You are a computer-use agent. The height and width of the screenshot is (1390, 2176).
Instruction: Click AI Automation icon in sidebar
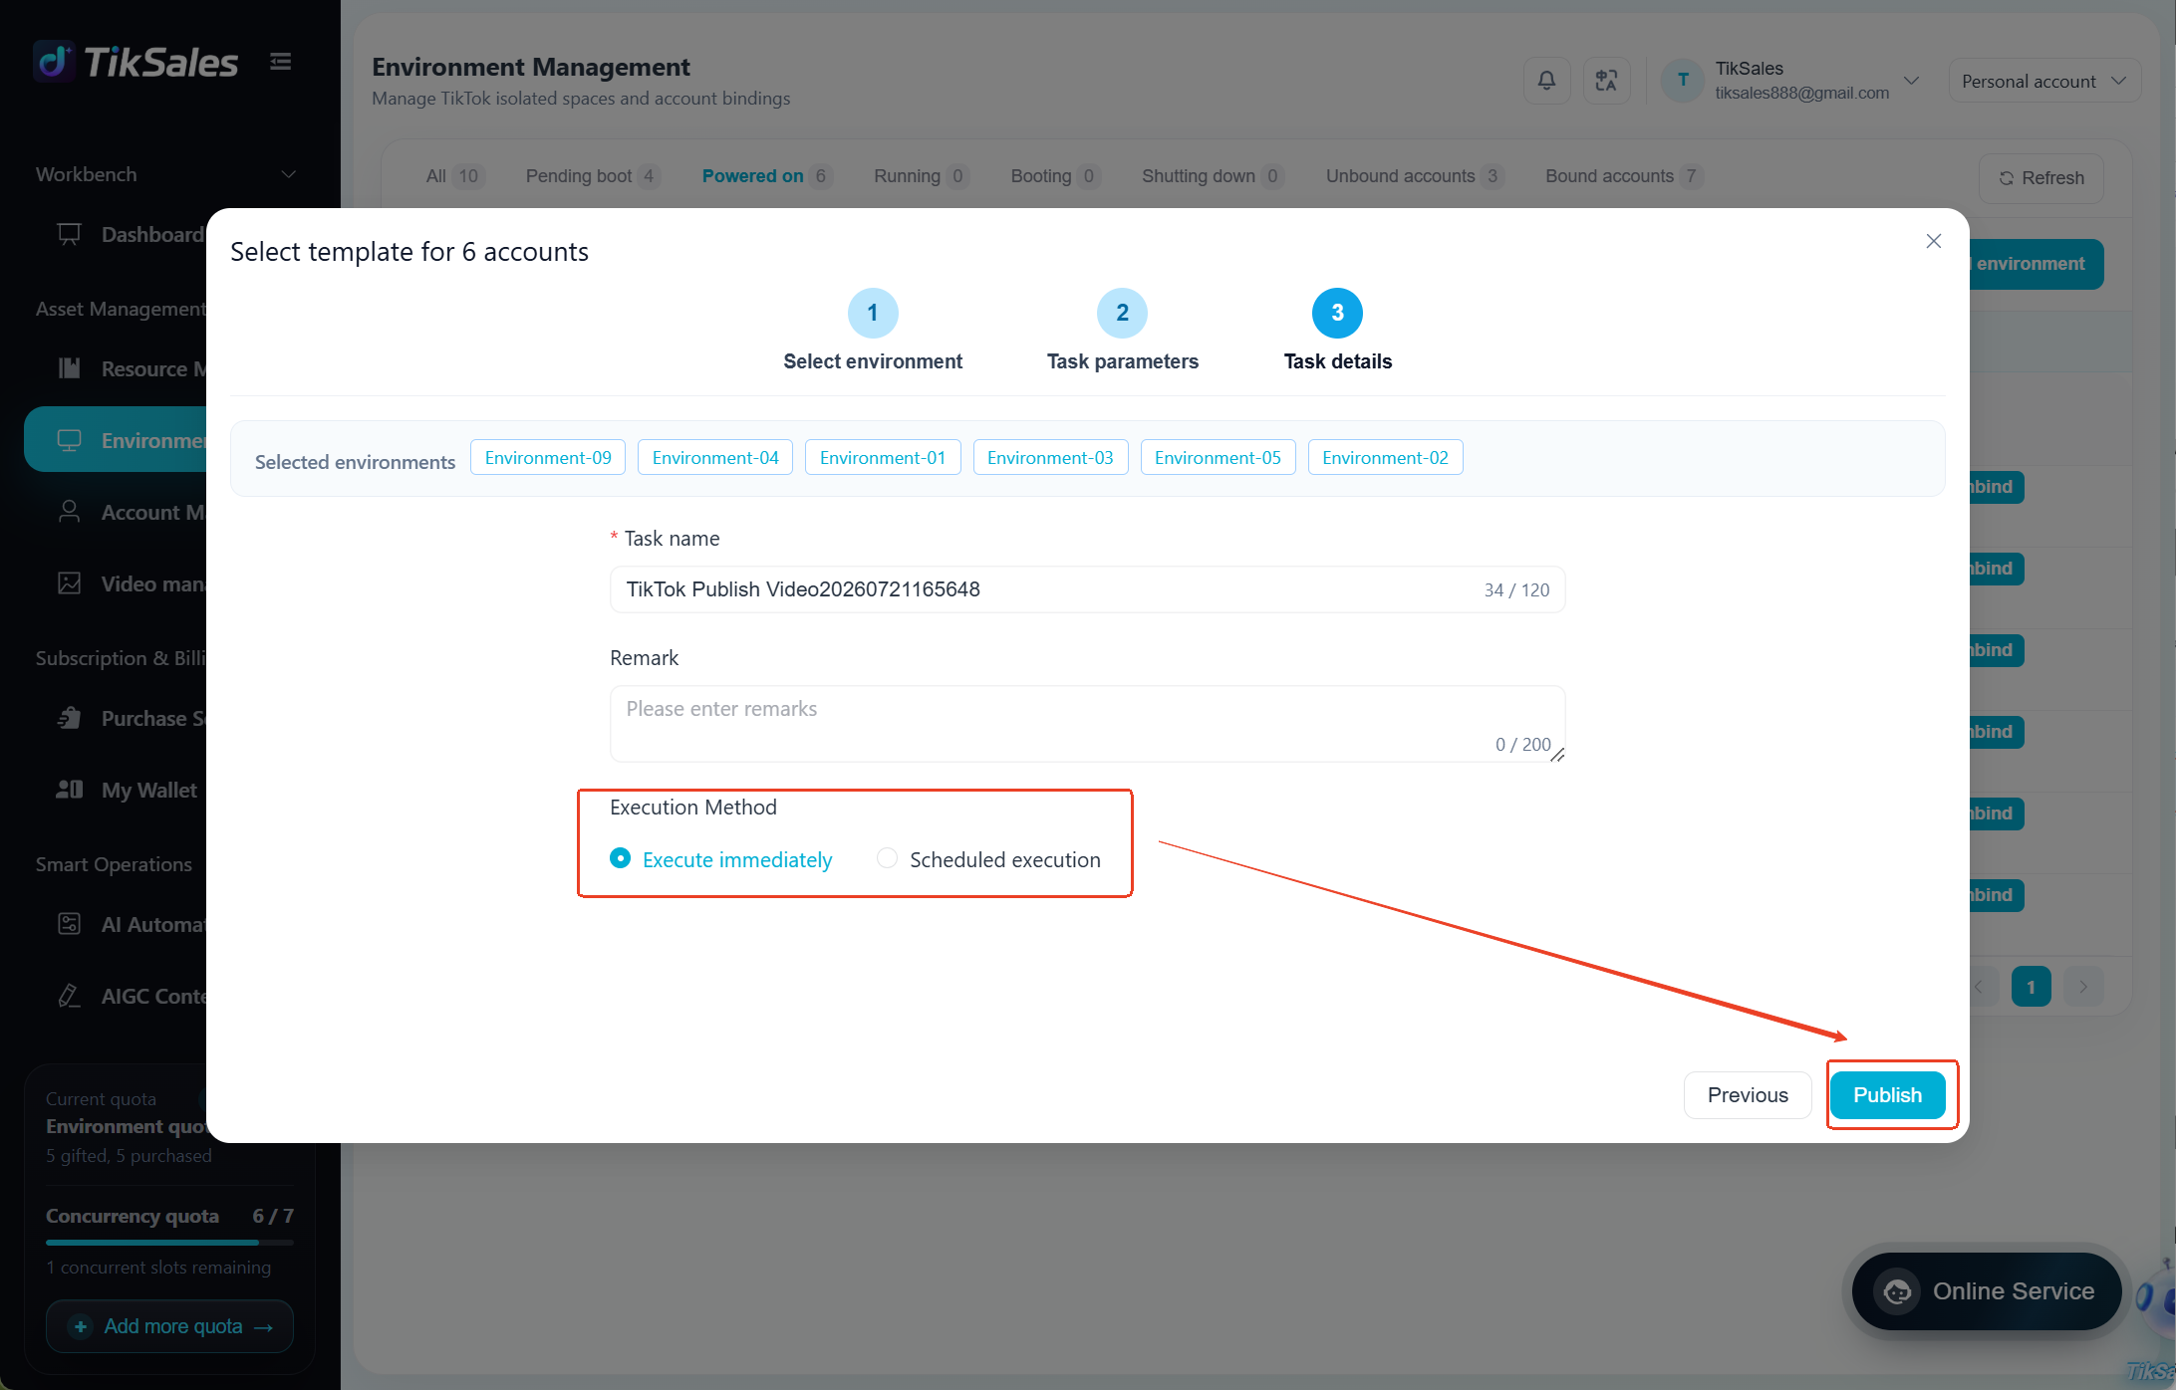point(69,924)
